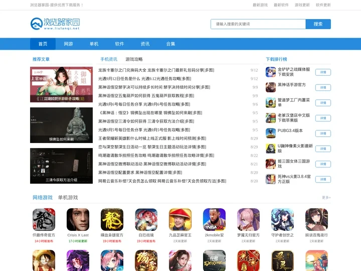Open 姬三国女体三国游戏 icon in ranking

(271, 164)
